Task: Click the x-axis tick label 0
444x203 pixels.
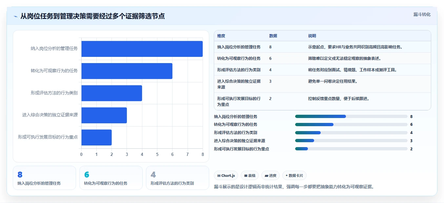Action: 81,154
